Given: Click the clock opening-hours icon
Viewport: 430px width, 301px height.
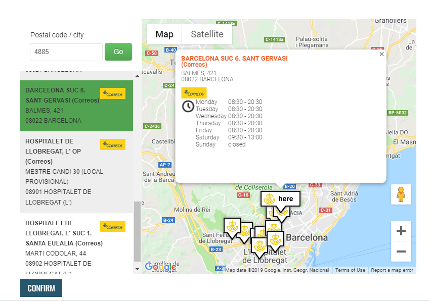Looking at the screenshot, I should coord(188,106).
